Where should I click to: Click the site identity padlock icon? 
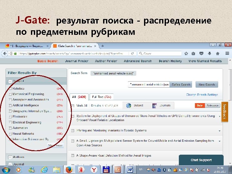pyautogui.click(x=15, y=53)
